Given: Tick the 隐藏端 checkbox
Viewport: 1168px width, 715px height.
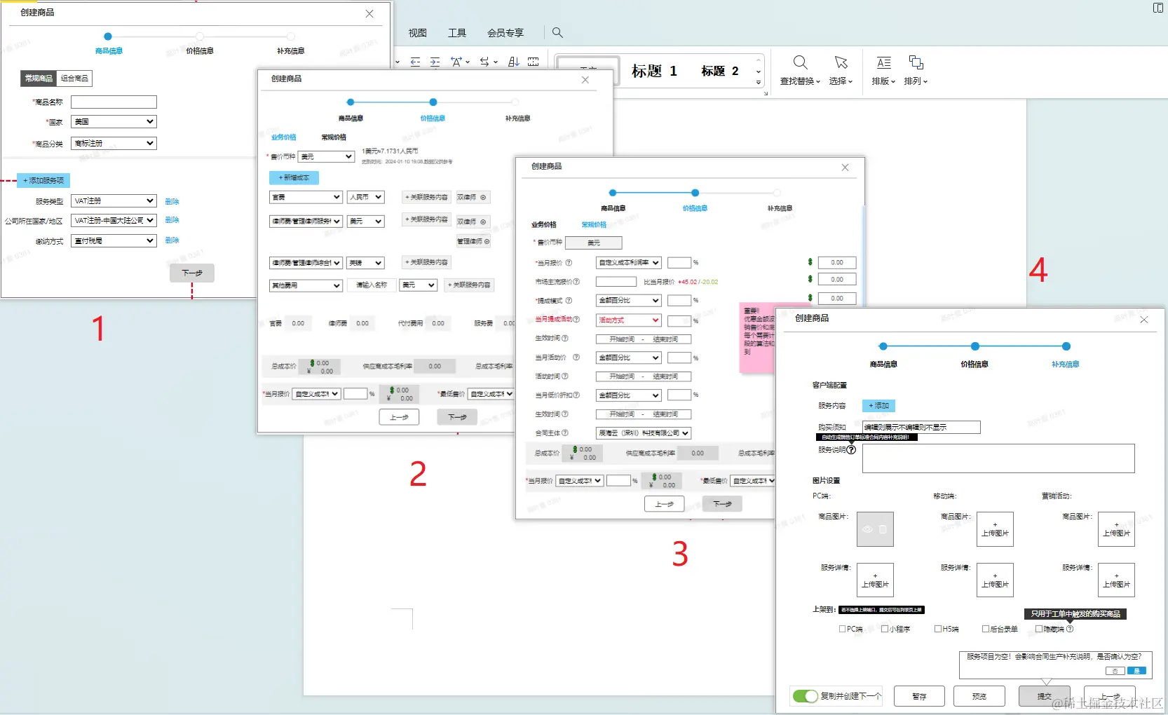Looking at the screenshot, I should click(x=1039, y=629).
